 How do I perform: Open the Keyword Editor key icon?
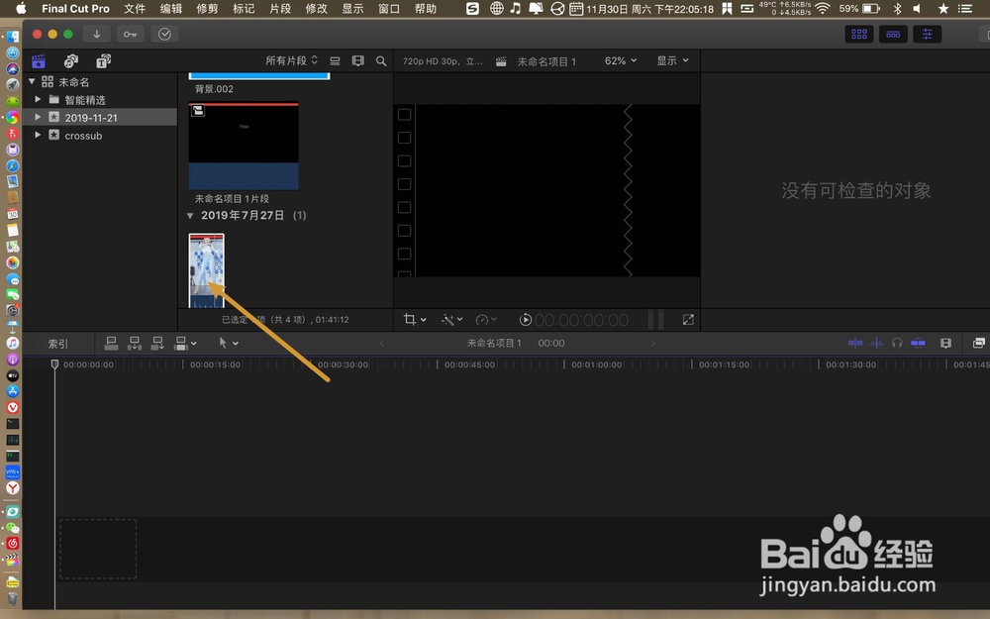130,33
